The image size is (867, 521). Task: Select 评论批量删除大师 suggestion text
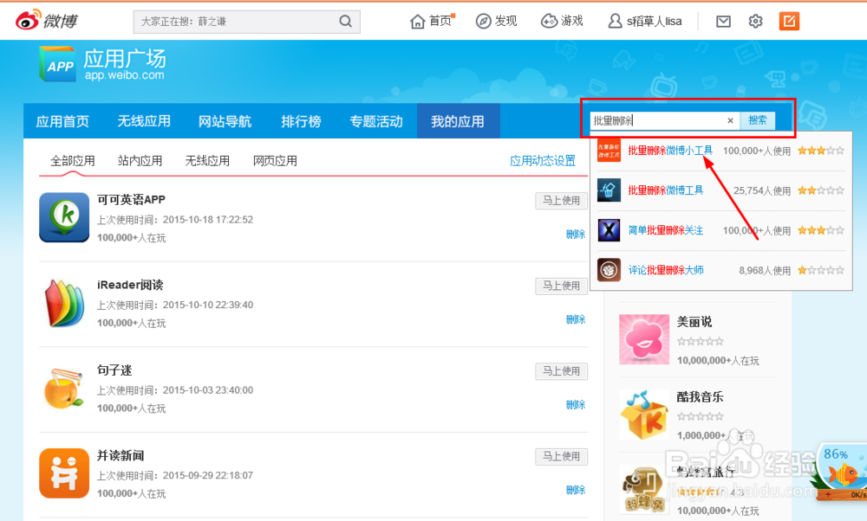pyautogui.click(x=666, y=270)
